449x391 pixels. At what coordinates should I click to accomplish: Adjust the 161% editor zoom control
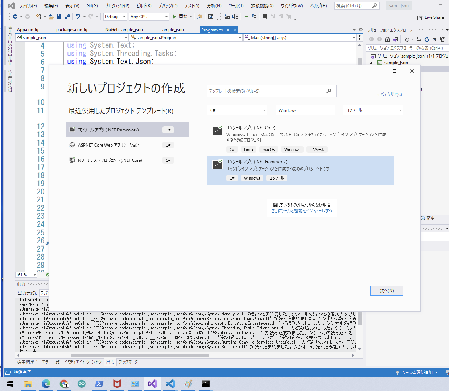[x=25, y=275]
